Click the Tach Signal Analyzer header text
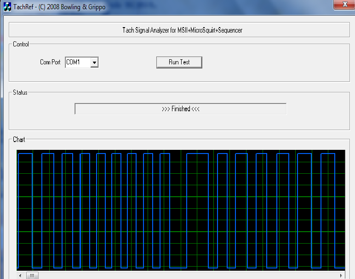This screenshot has width=355, height=279. (x=182, y=30)
